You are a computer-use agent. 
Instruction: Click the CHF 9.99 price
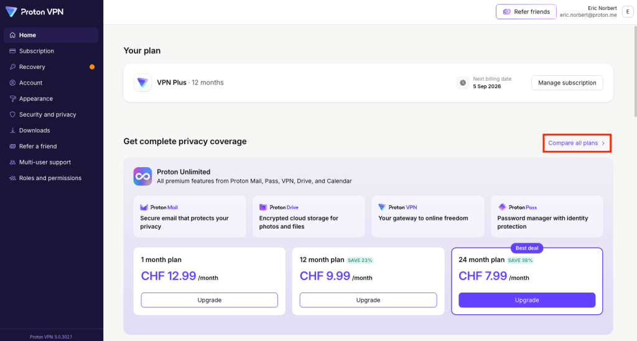325,276
